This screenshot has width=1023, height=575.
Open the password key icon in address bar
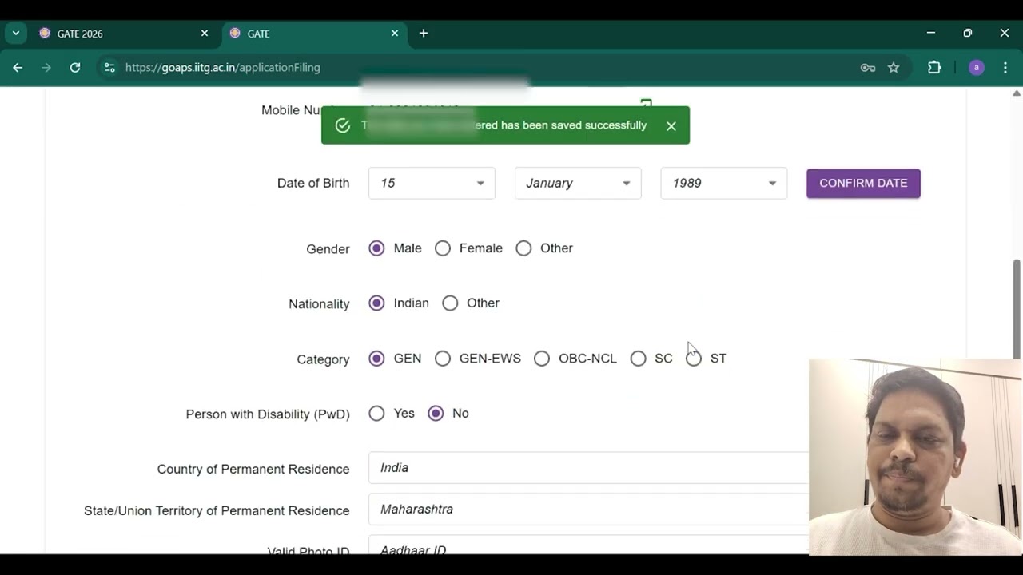(x=868, y=68)
